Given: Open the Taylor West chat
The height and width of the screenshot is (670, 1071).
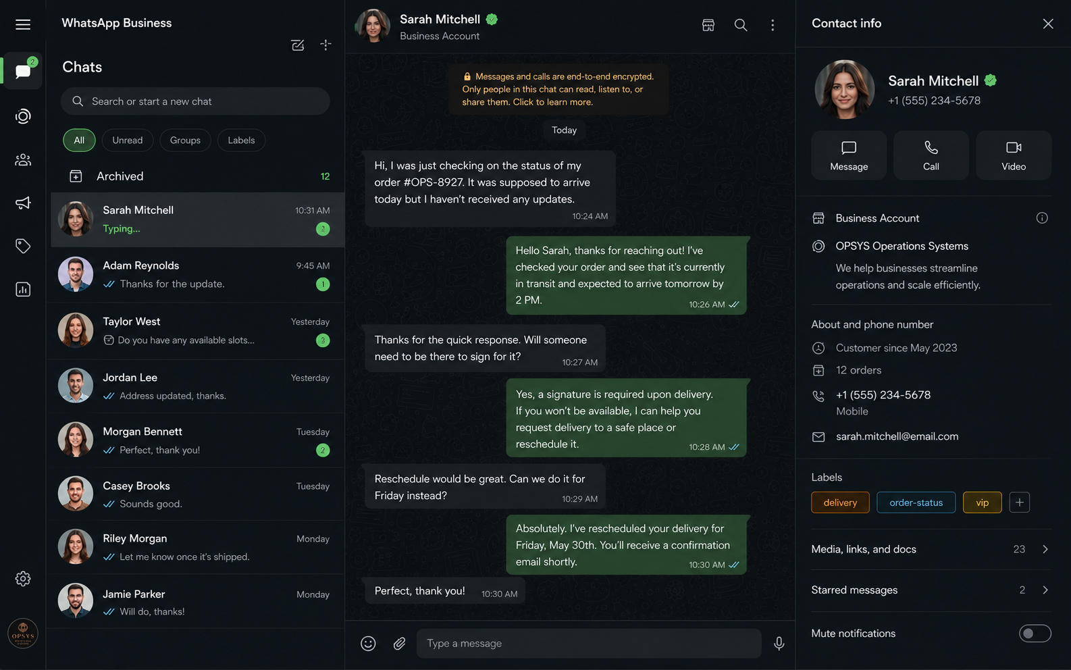Looking at the screenshot, I should point(198,331).
